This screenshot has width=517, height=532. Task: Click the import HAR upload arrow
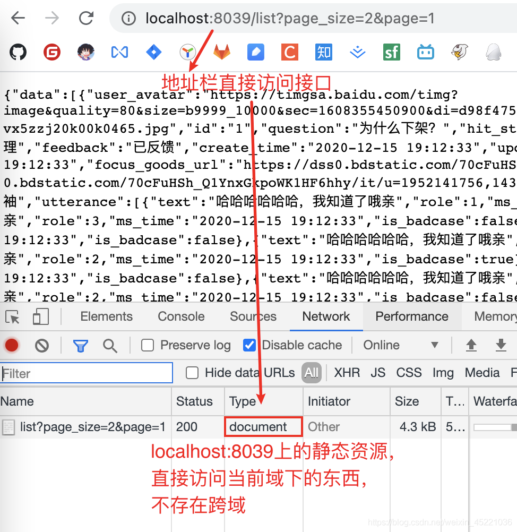click(x=471, y=346)
